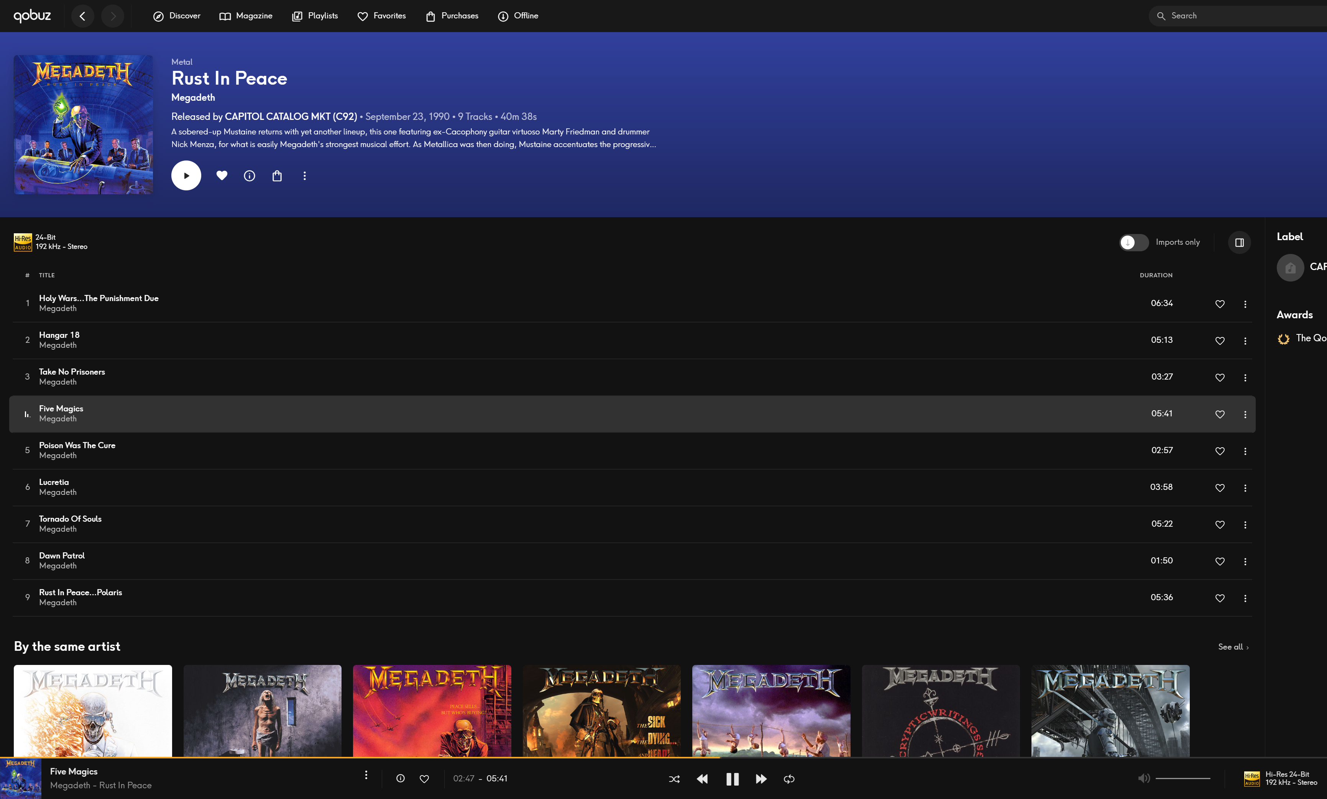Click the shopping bag purchase icon
The image size is (1327, 799).
click(x=277, y=175)
